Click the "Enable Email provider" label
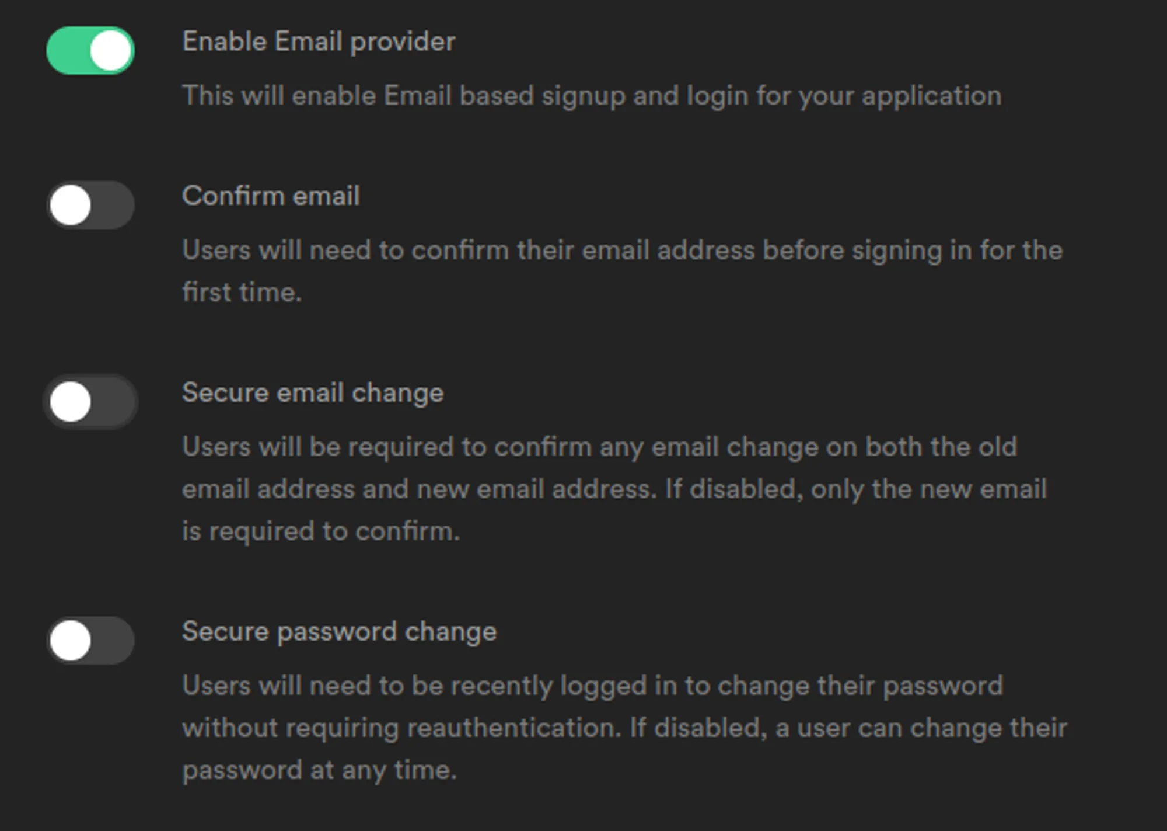1167x831 pixels. coord(319,42)
